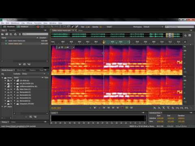Open the Favorites menu

pos(38,23)
